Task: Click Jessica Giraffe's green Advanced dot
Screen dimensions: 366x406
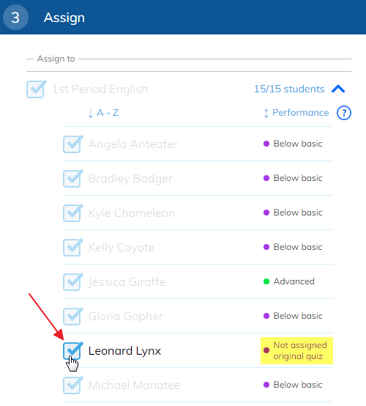Action: (266, 281)
